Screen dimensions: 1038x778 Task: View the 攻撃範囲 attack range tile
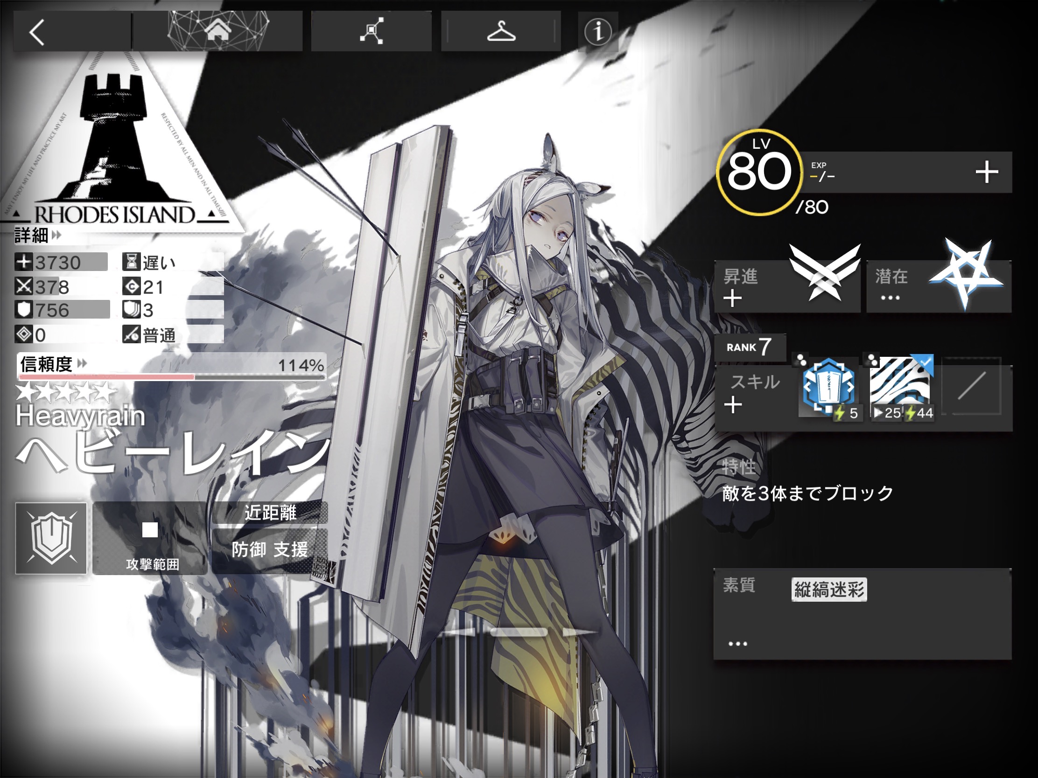coord(150,538)
